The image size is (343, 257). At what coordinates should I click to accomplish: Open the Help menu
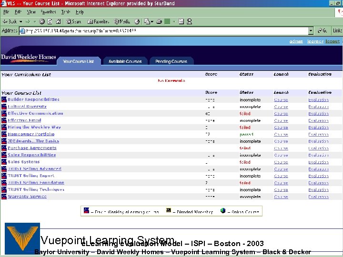point(80,12)
